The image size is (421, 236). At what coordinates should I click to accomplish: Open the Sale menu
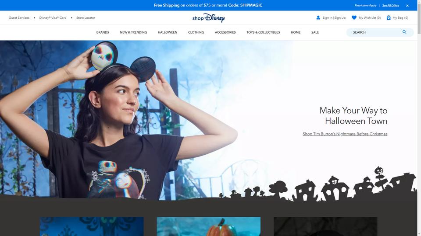[315, 32]
